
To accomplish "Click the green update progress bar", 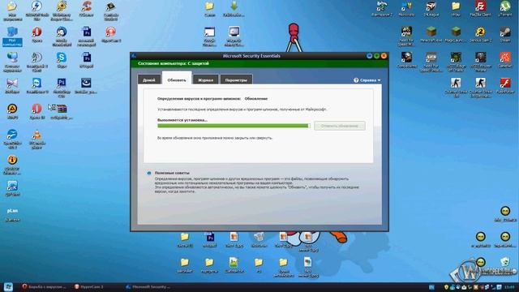I will pyautogui.click(x=234, y=126).
